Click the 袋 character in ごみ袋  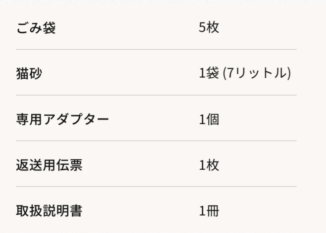[x=49, y=28]
